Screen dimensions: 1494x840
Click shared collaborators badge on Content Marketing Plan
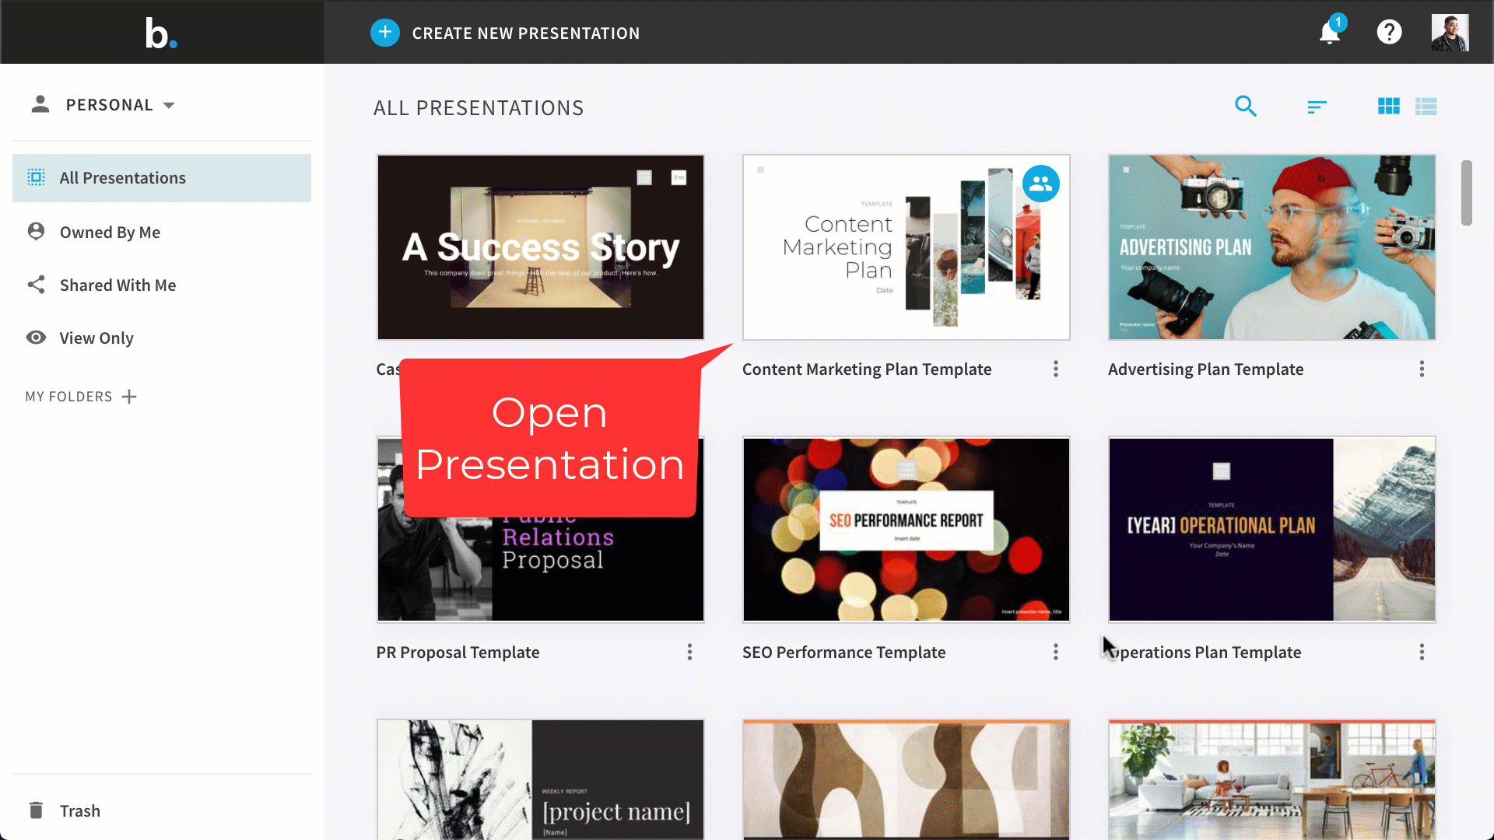tap(1041, 184)
